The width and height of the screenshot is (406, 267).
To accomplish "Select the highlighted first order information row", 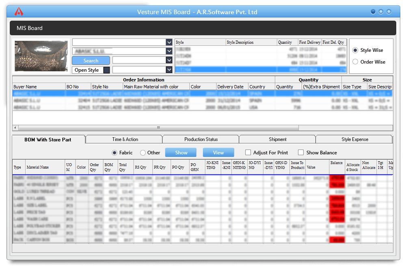I will (203, 94).
